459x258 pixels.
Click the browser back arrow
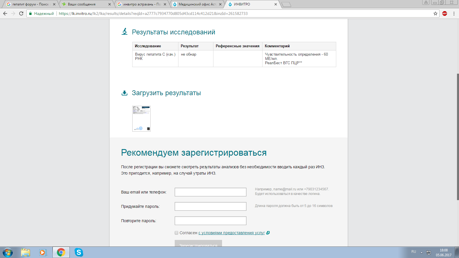tap(5, 13)
